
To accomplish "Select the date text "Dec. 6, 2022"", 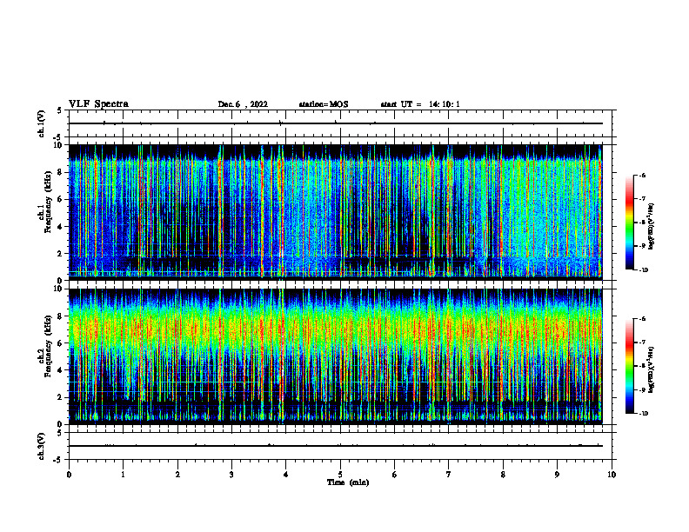I will 243,104.
